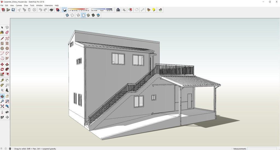
Task: Activate the Make Component tool
Action: [x=7, y=27]
